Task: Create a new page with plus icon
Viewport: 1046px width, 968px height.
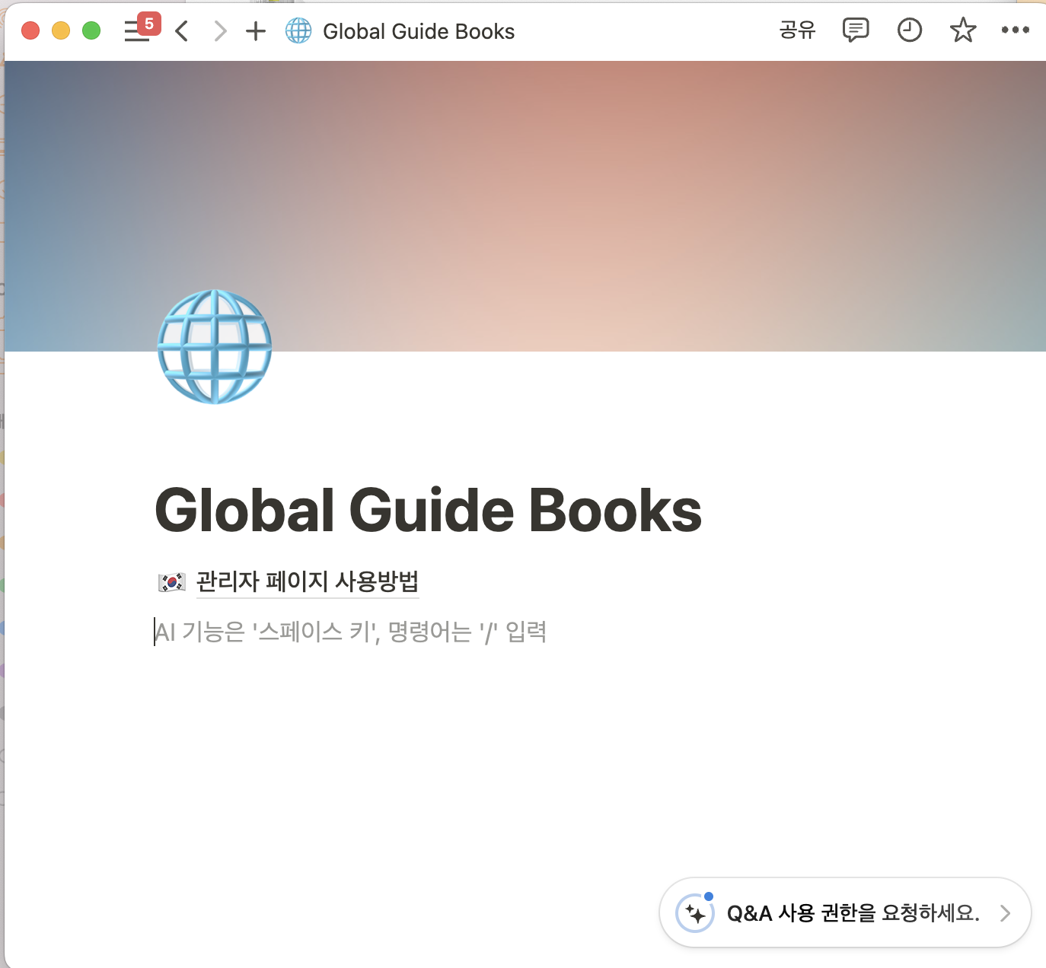Action: [x=256, y=31]
